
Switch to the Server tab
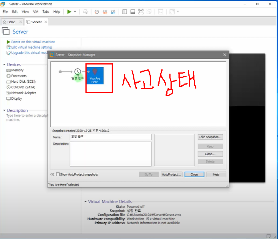36,22
